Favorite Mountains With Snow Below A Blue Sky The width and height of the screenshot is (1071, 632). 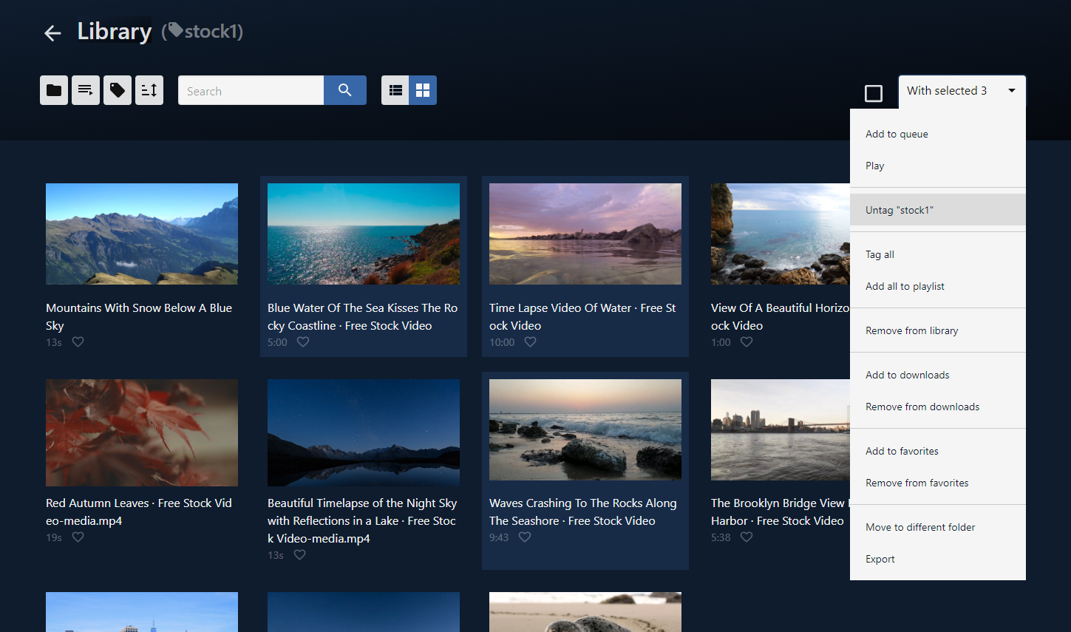[78, 342]
